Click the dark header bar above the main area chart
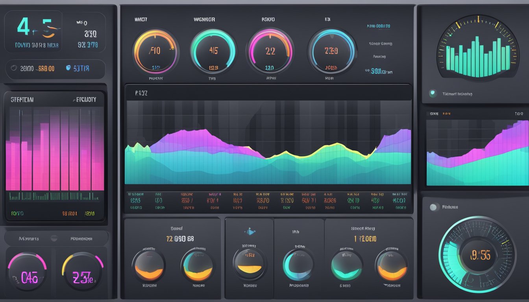 click(268, 93)
